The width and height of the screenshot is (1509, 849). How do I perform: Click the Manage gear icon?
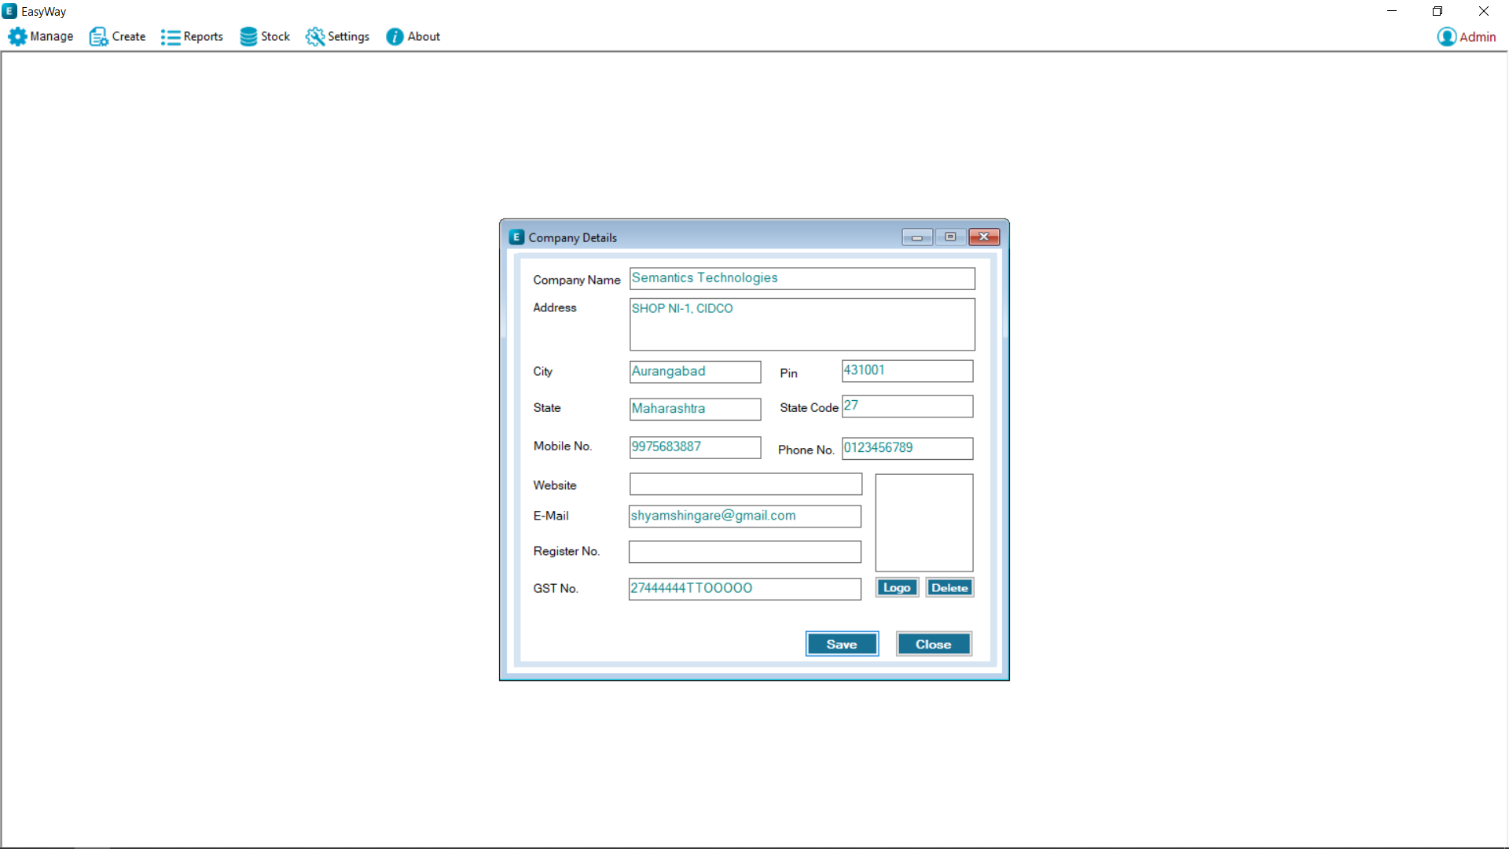[17, 37]
